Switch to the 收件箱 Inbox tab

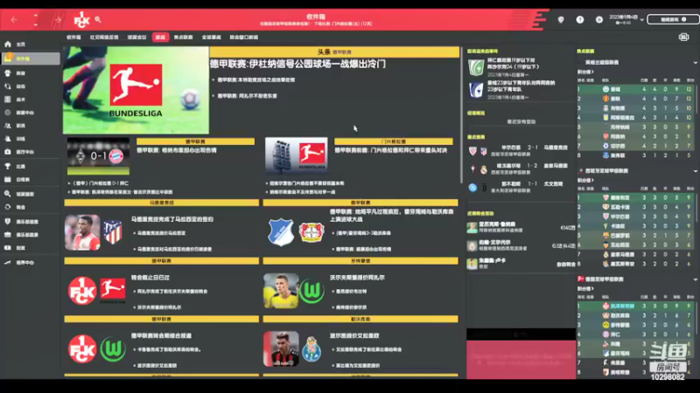(73, 38)
